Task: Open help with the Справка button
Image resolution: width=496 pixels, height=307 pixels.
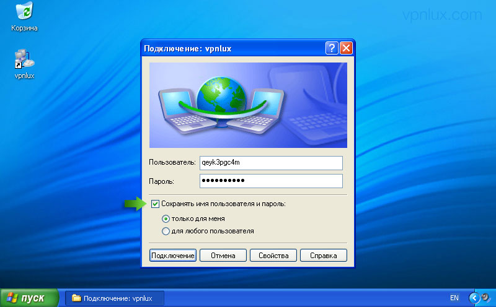Action: [323, 256]
